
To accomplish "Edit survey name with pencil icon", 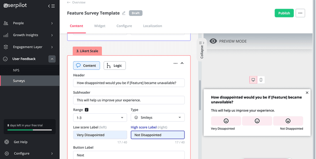I will click(x=124, y=13).
